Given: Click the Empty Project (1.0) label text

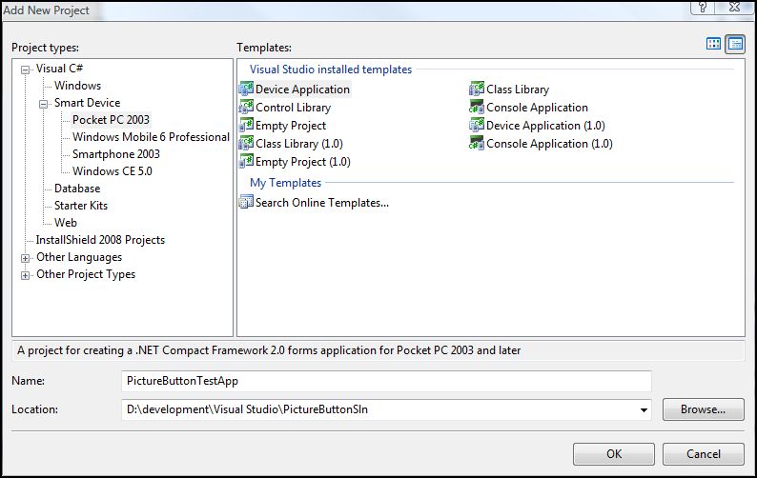Looking at the screenshot, I should [x=302, y=162].
